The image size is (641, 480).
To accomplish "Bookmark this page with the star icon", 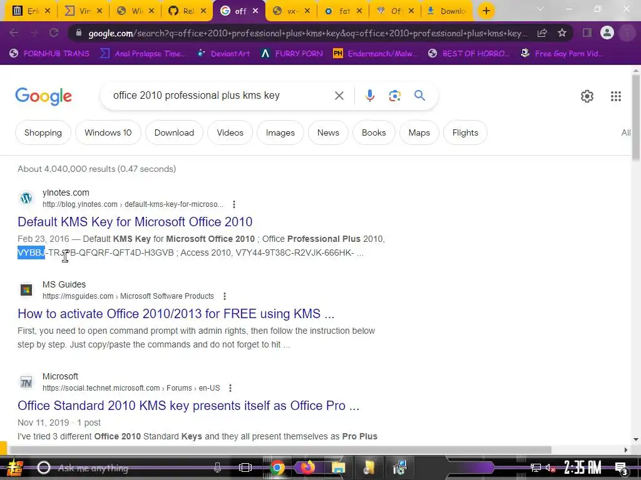I will pyautogui.click(x=562, y=32).
